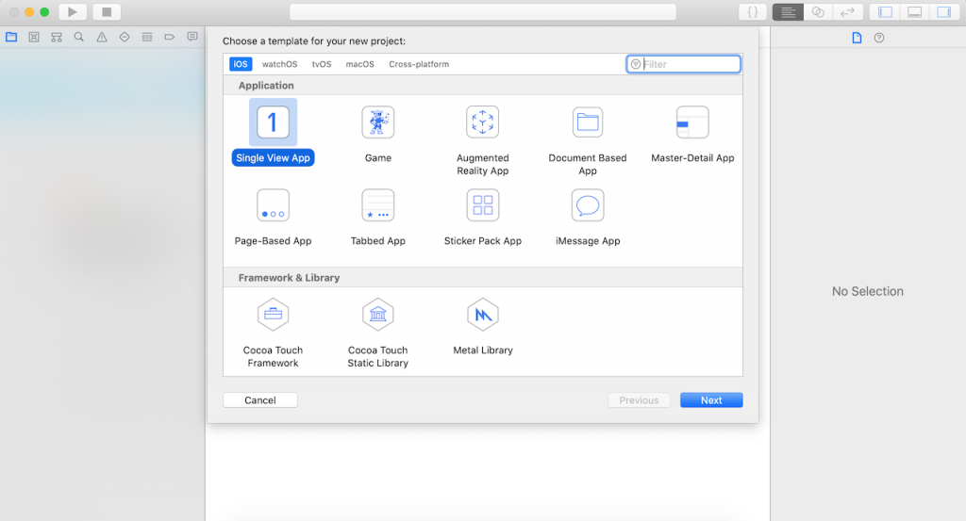This screenshot has width=966, height=521.
Task: Show the File inspector
Action: pos(857,38)
